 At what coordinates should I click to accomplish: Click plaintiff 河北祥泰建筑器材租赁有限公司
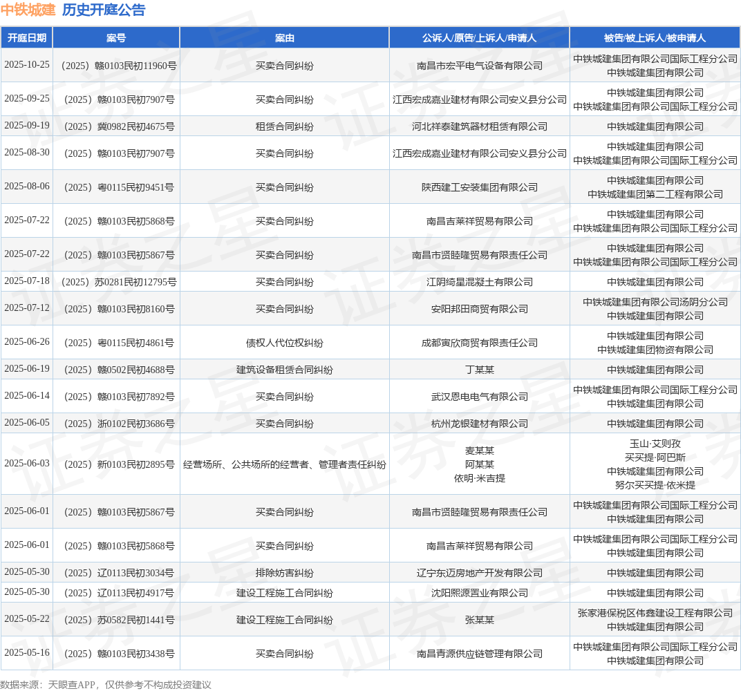[479, 126]
